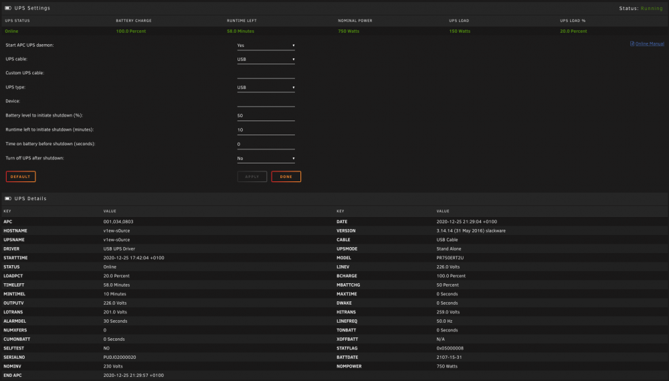Click the XOFFBATT N/A value
The width and height of the screenshot is (669, 381).
click(440, 339)
